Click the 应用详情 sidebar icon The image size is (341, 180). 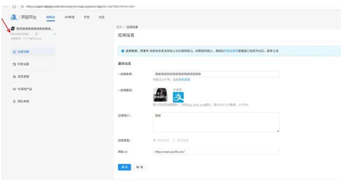pyautogui.click(x=14, y=51)
